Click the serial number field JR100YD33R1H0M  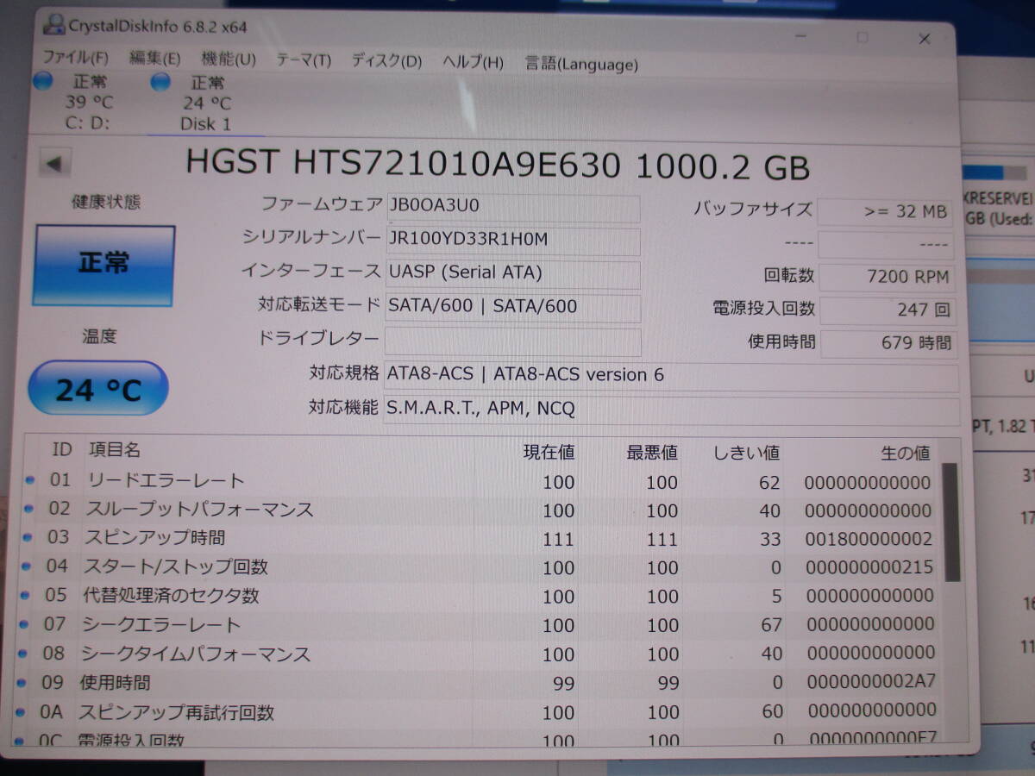pyautogui.click(x=513, y=241)
